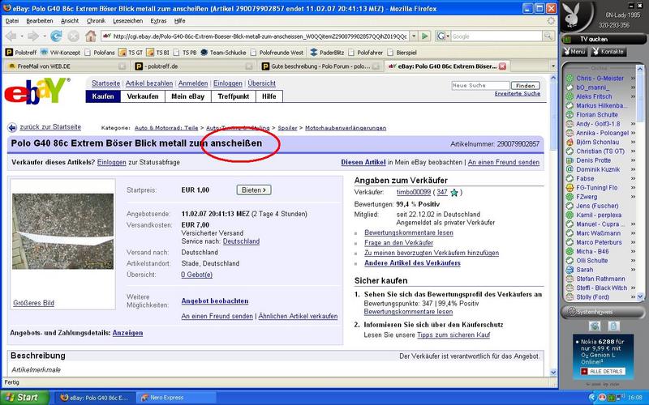Click the contact list scroll-down arrow
This screenshot has height=405, width=649.
(640, 296)
